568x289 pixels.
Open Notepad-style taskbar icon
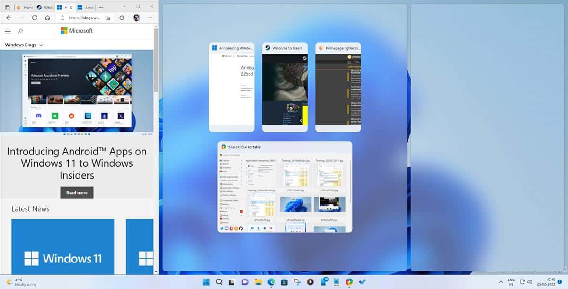pyautogui.click(x=337, y=282)
